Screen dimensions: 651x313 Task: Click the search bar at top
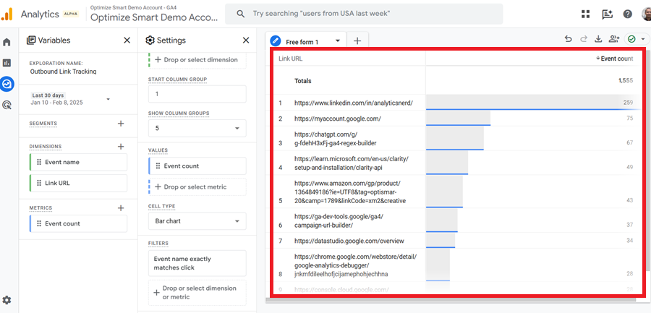pos(364,14)
